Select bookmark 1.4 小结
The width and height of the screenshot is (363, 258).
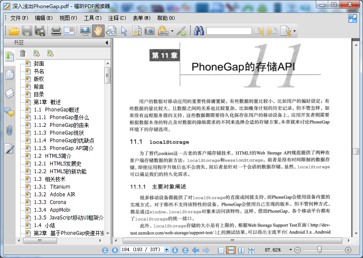tap(45, 225)
